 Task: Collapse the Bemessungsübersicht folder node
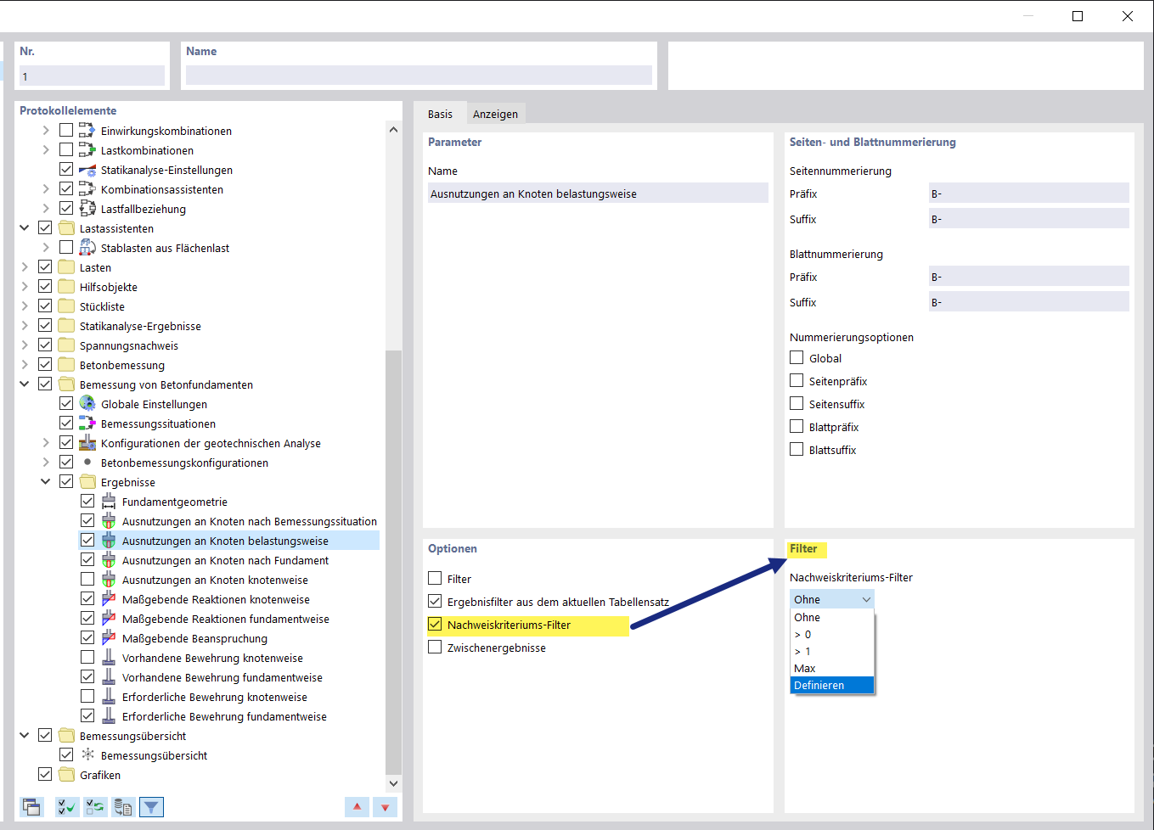tap(25, 736)
